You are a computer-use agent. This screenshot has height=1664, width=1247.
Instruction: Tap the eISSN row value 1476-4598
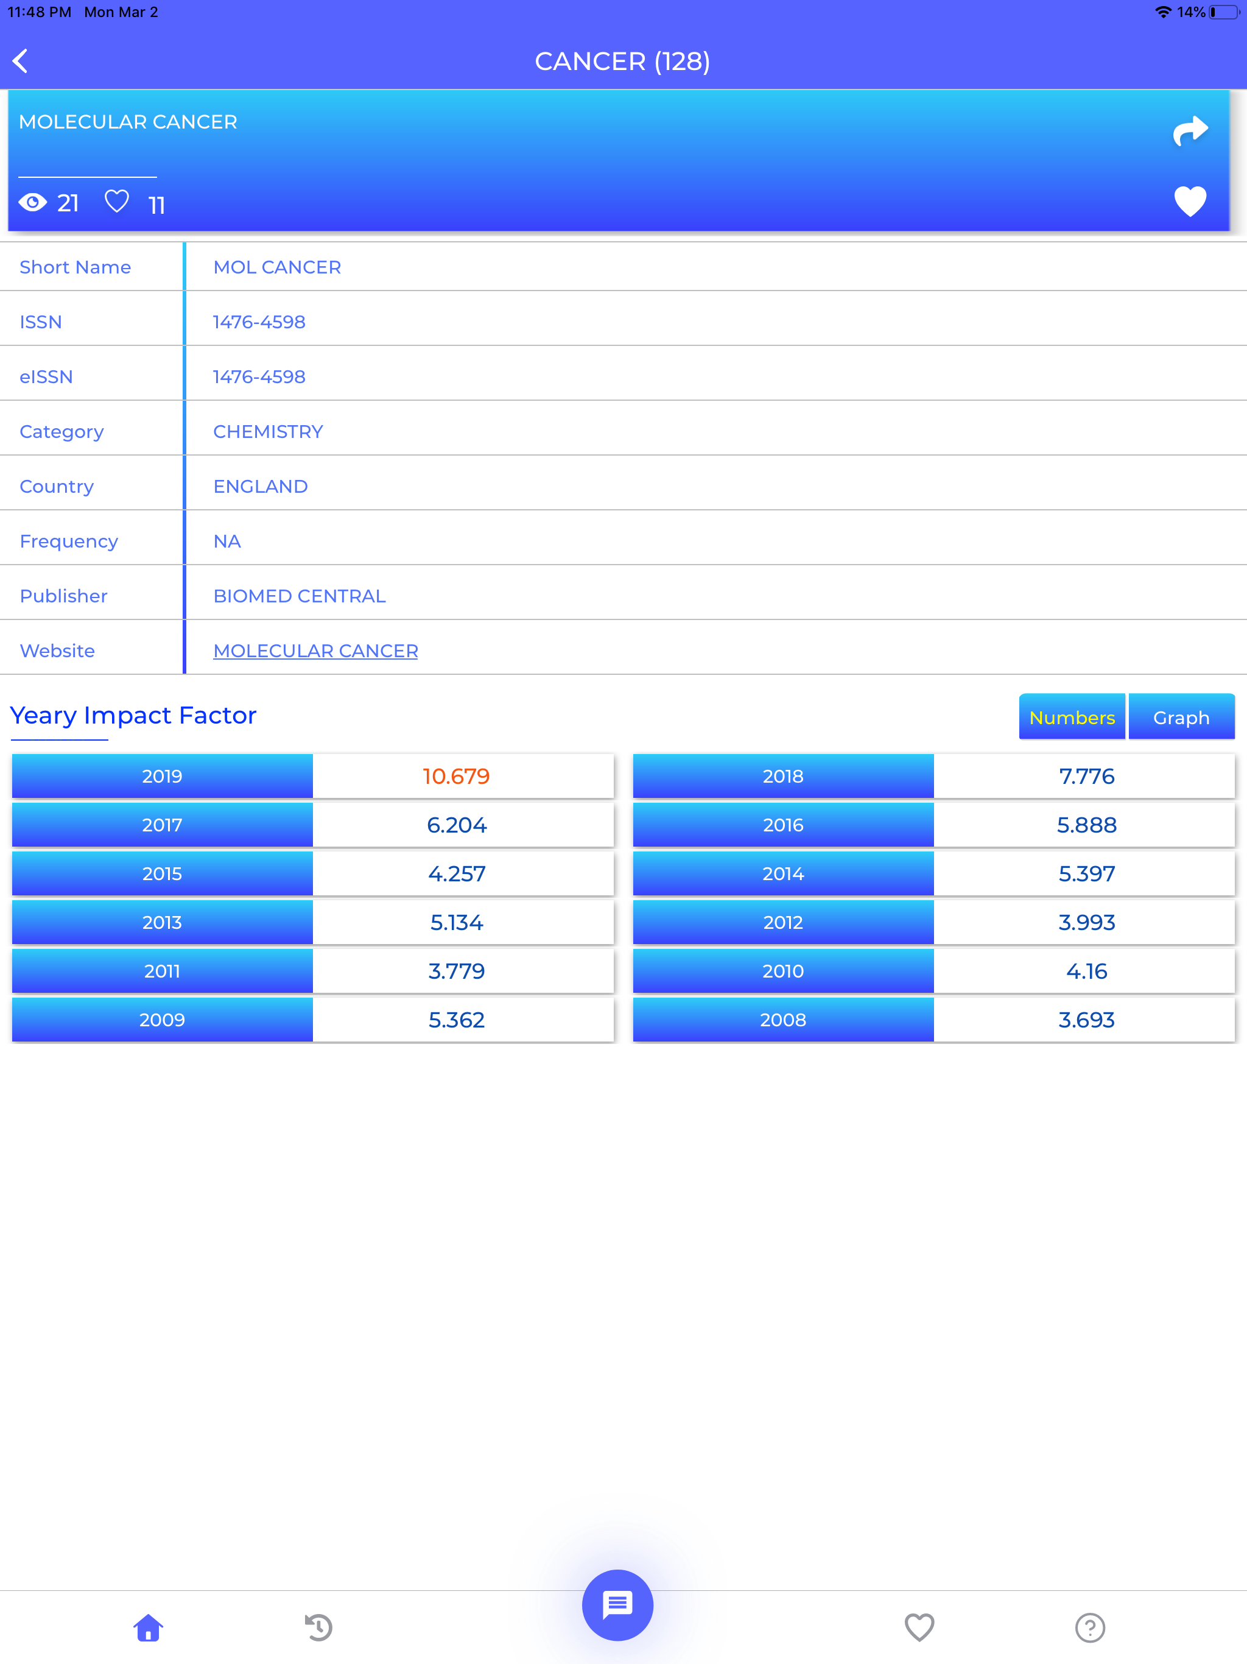pyautogui.click(x=259, y=377)
